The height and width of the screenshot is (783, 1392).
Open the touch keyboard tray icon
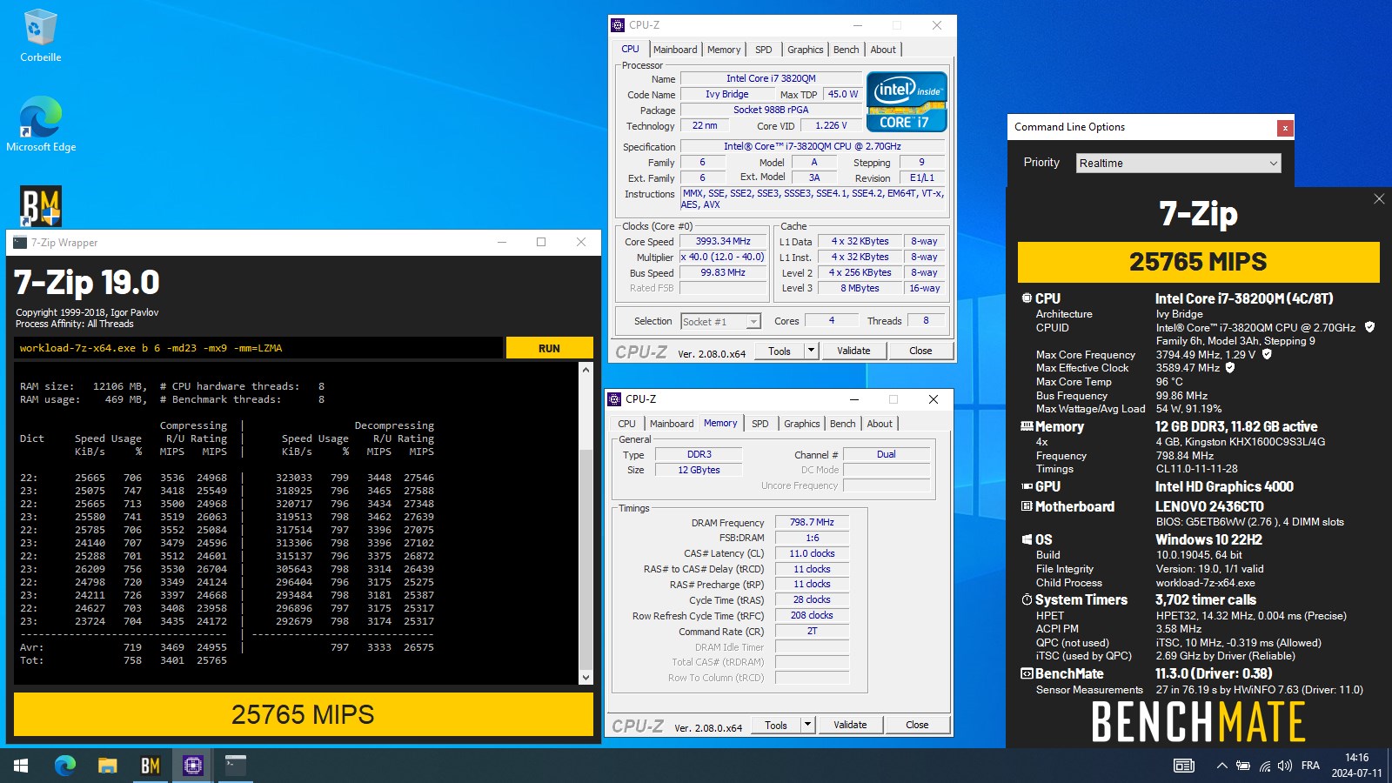click(1184, 766)
